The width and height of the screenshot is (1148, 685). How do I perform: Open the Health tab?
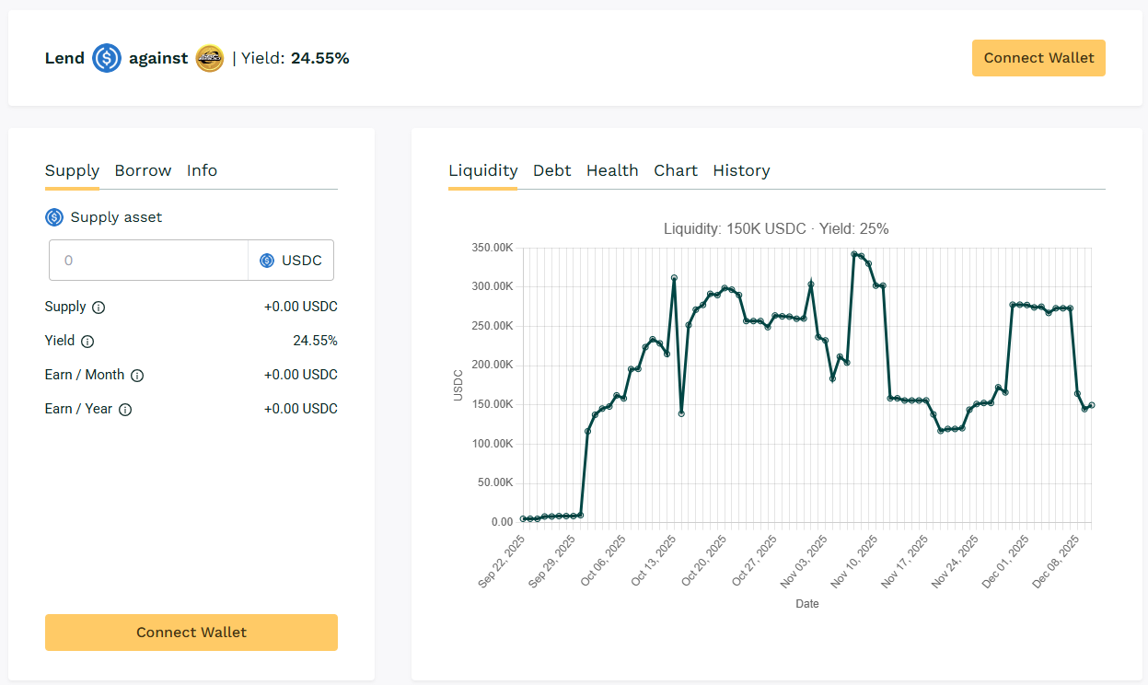tap(612, 170)
